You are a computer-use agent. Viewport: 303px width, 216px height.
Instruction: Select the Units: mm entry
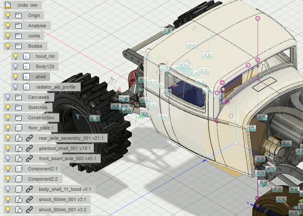pyautogui.click(x=27, y=5)
